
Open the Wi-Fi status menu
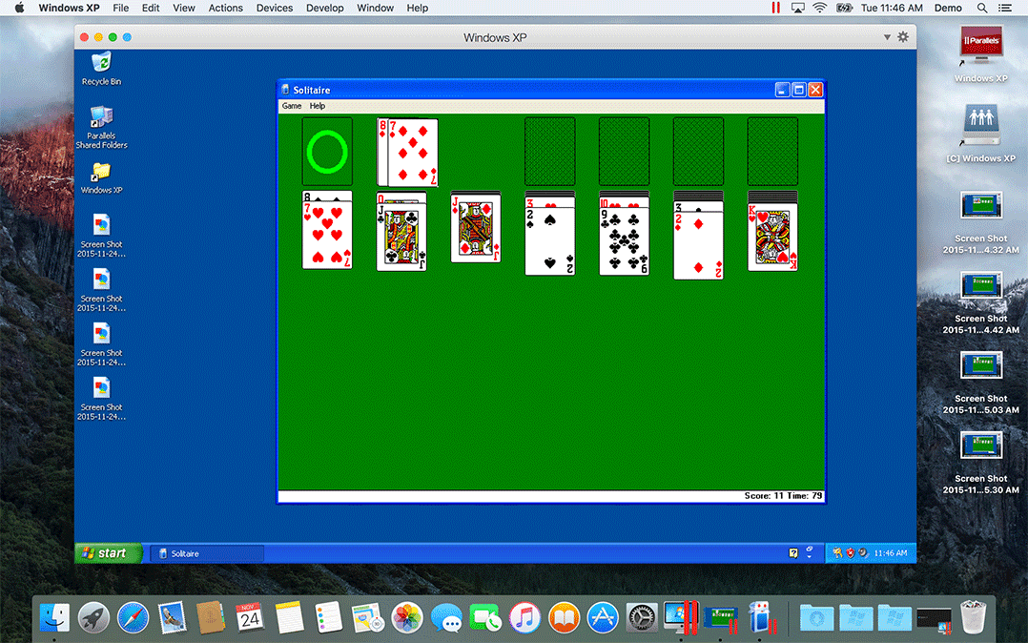[x=819, y=8]
